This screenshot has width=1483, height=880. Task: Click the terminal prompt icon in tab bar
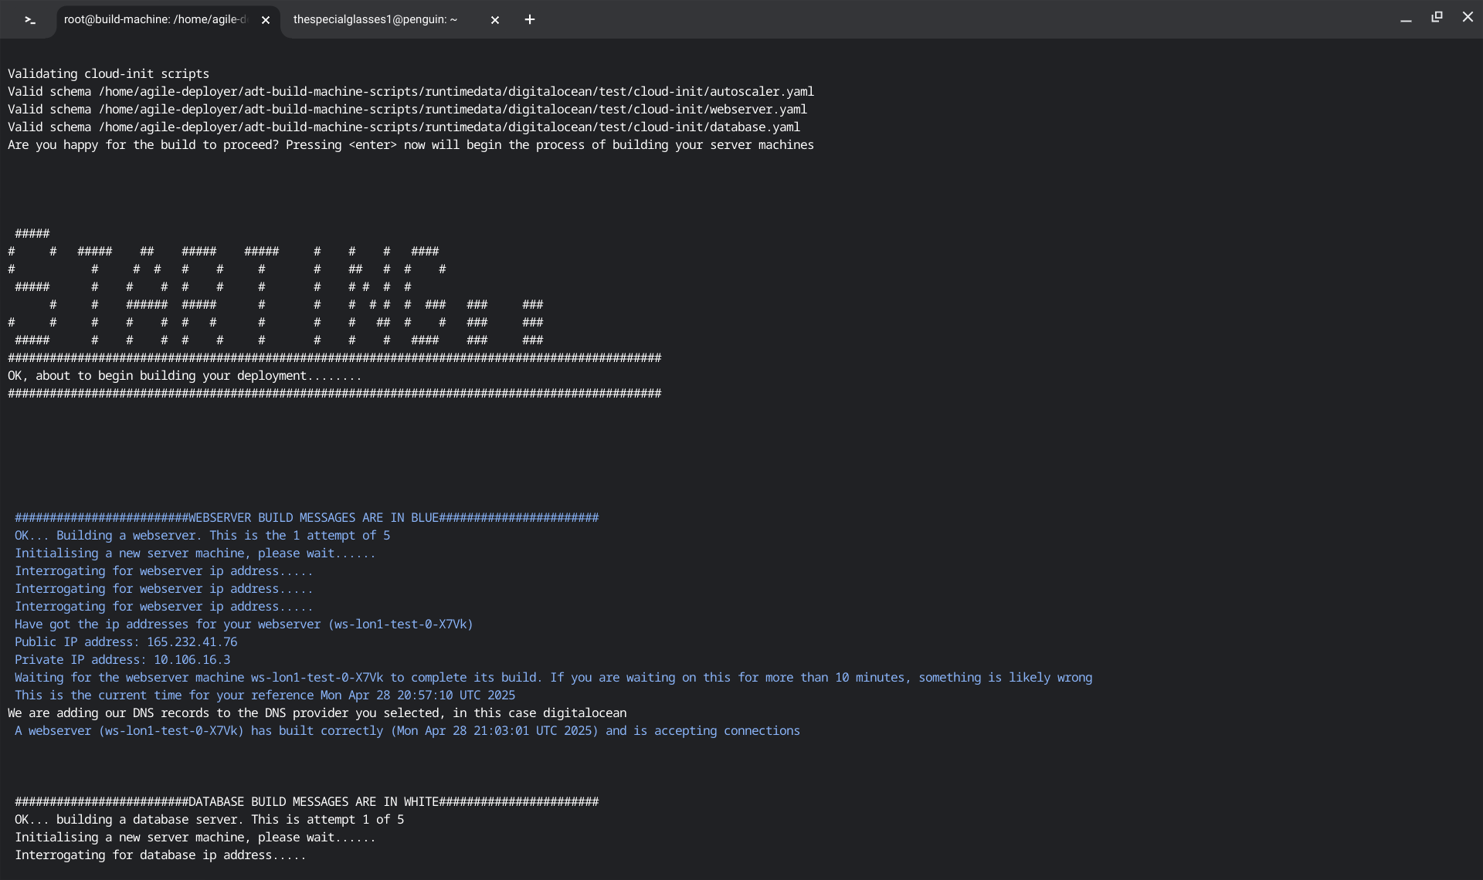[x=30, y=20]
